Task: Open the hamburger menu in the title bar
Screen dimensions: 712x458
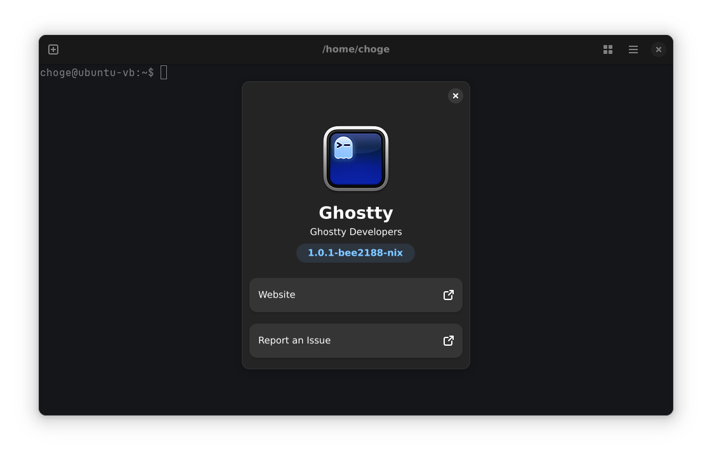Action: (x=633, y=49)
